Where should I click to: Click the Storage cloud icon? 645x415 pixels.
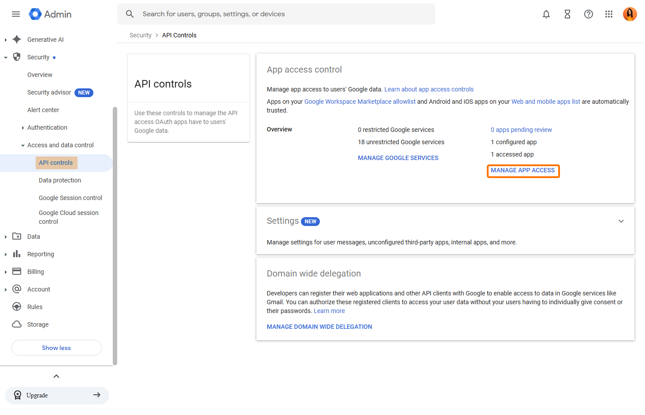tap(17, 324)
